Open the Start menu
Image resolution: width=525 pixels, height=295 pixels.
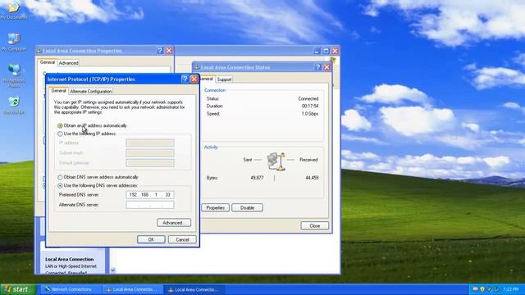(18, 289)
